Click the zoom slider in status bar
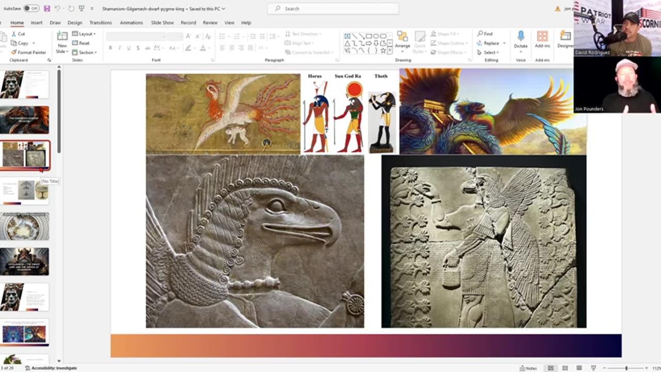The height and width of the screenshot is (372, 661). coord(626,368)
